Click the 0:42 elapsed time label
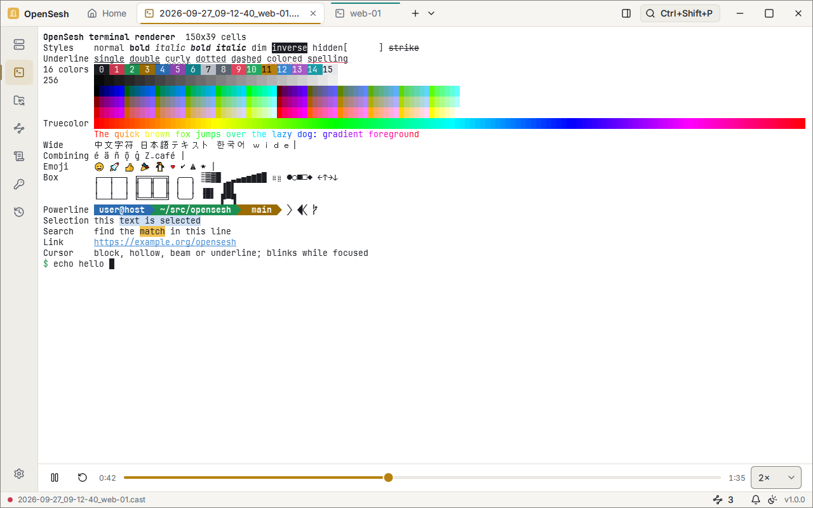Screen dimensions: 813x508 point(107,478)
